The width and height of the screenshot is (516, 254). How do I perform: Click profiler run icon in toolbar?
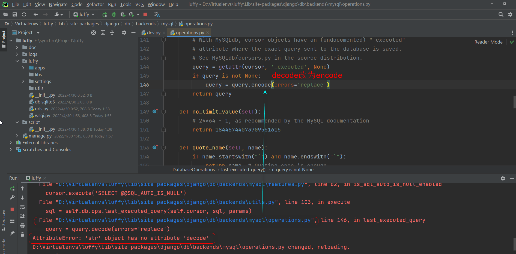(132, 14)
